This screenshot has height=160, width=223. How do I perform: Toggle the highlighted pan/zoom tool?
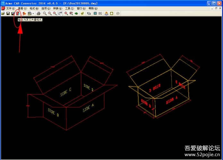[x=60, y=14]
